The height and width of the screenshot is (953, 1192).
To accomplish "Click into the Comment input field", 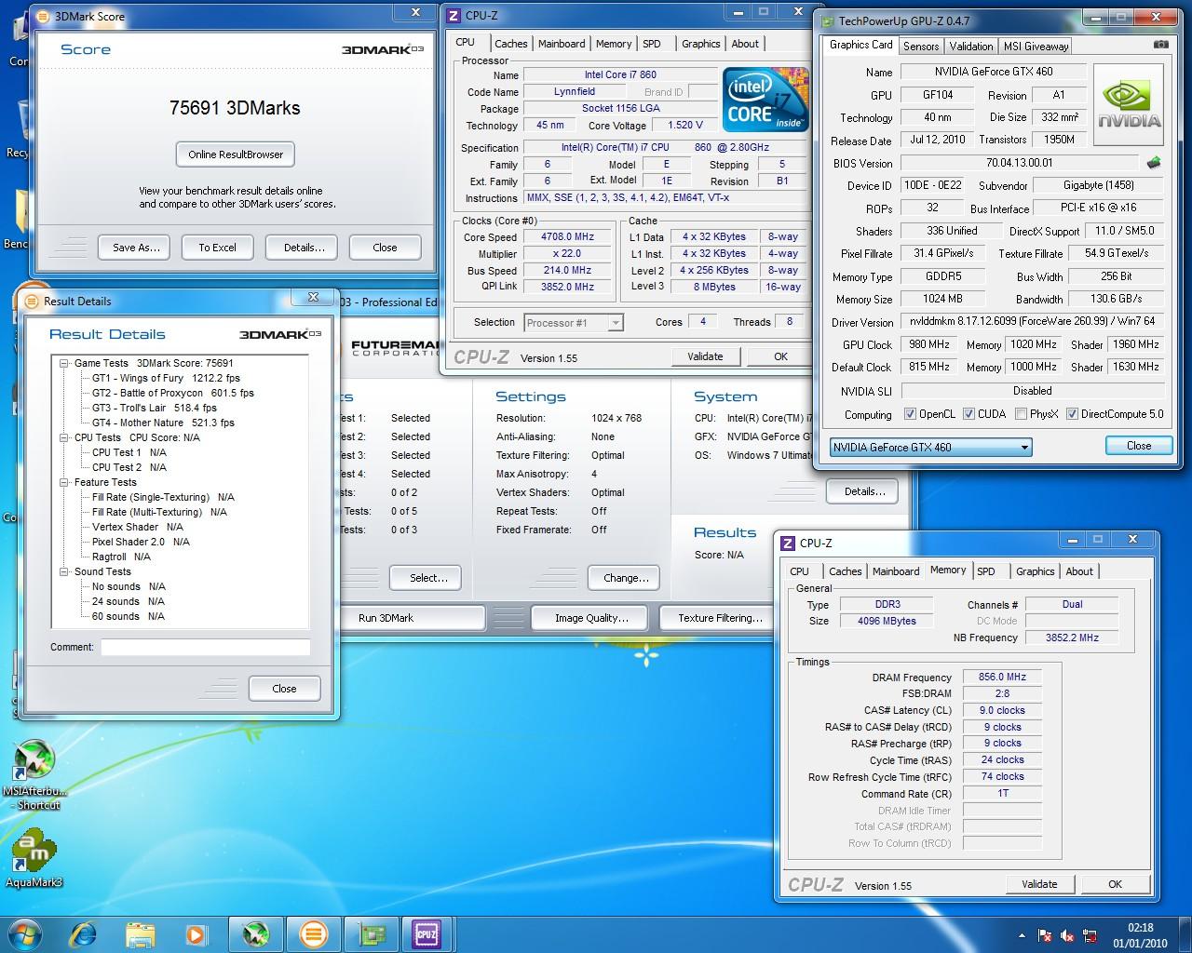I will 205,647.
